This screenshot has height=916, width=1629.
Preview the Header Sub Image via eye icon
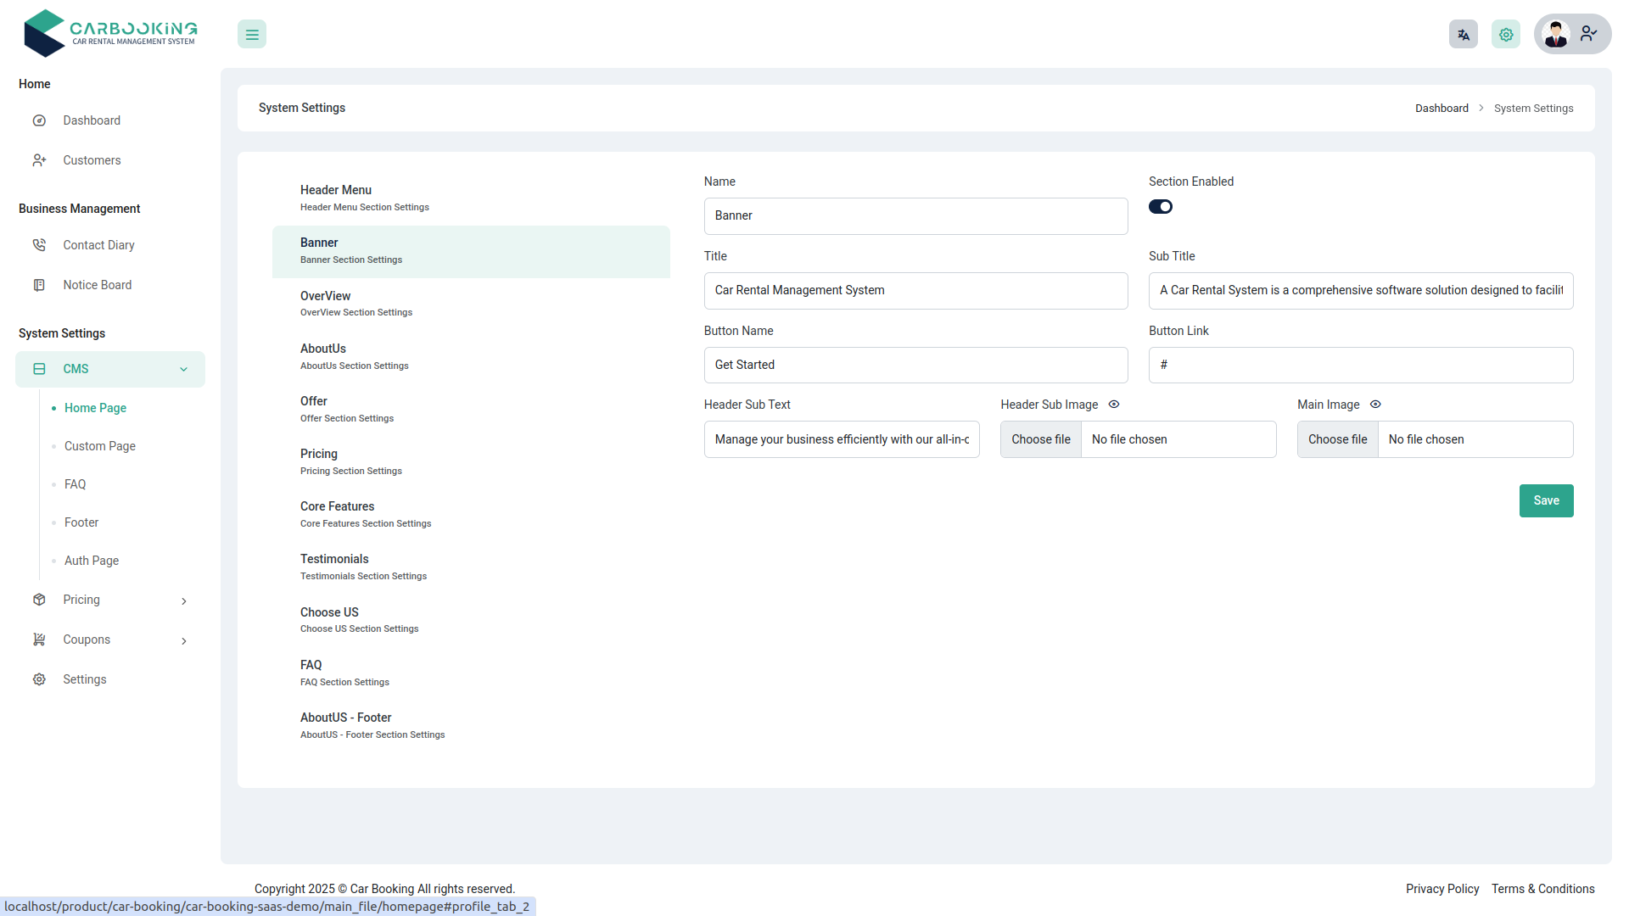click(x=1113, y=405)
